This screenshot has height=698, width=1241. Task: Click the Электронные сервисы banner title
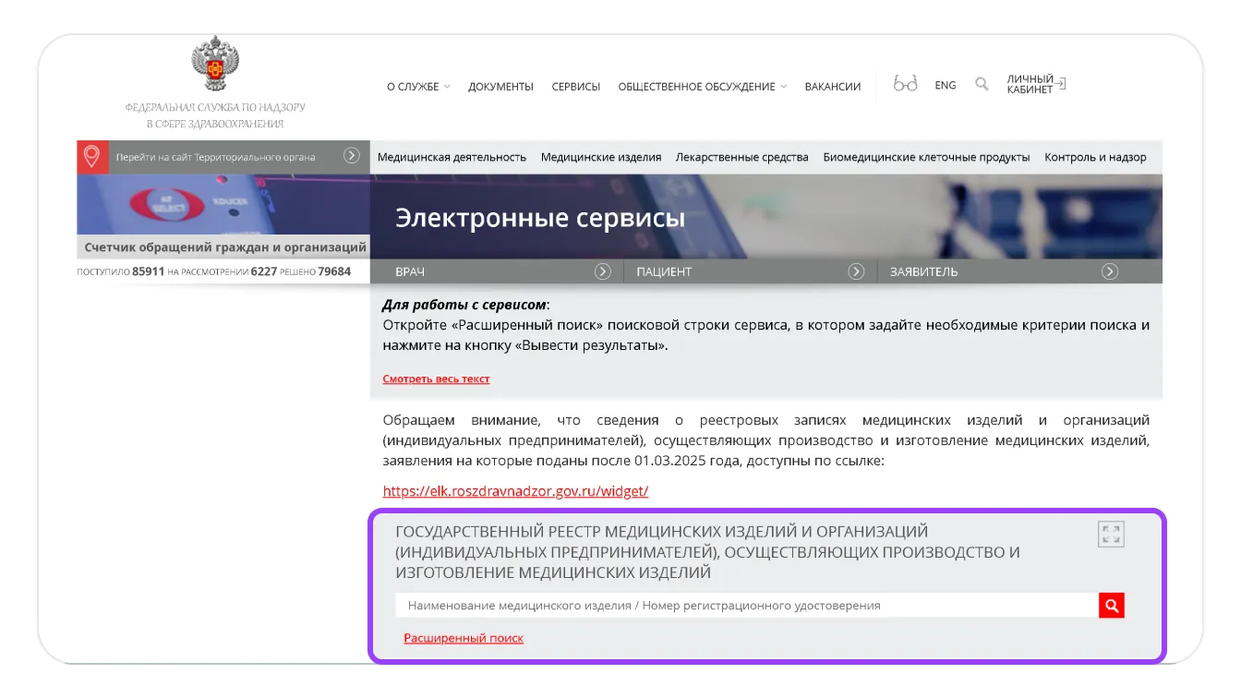[x=540, y=218]
